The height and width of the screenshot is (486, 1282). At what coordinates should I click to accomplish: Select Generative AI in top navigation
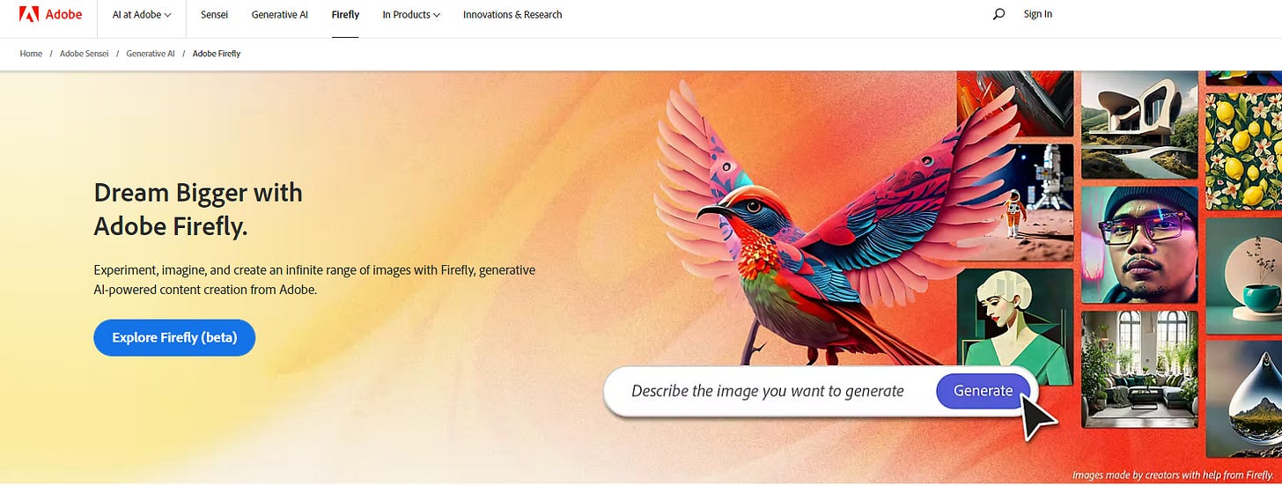tap(280, 15)
